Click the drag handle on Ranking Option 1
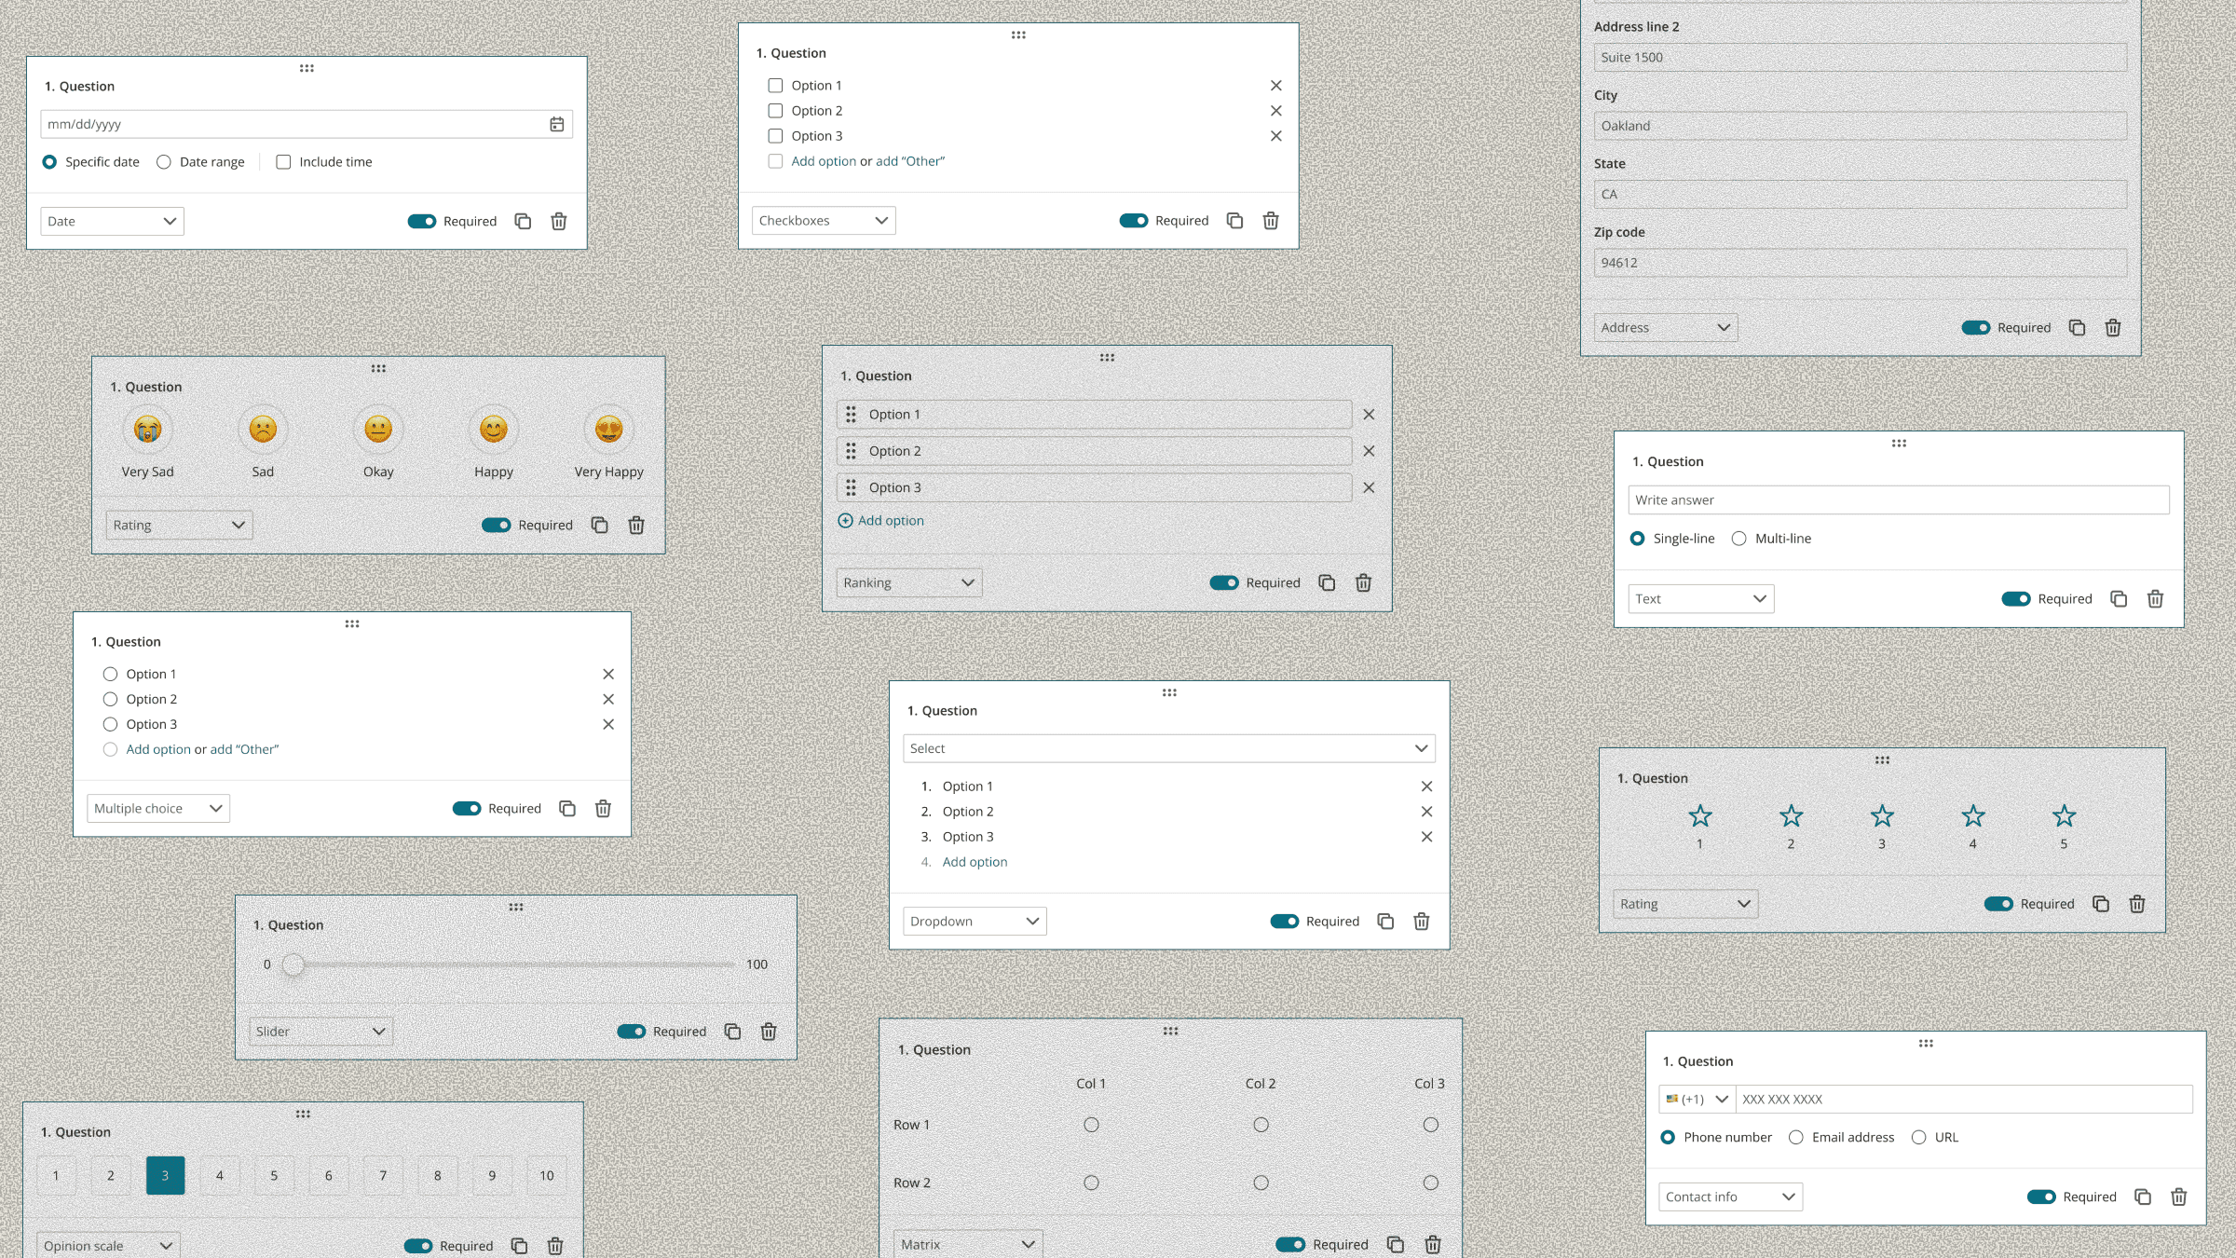This screenshot has height=1258, width=2236. tap(852, 414)
